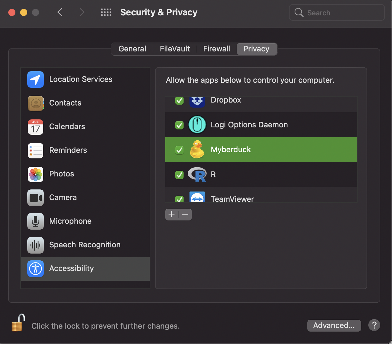Click the Advanced button

coord(334,325)
